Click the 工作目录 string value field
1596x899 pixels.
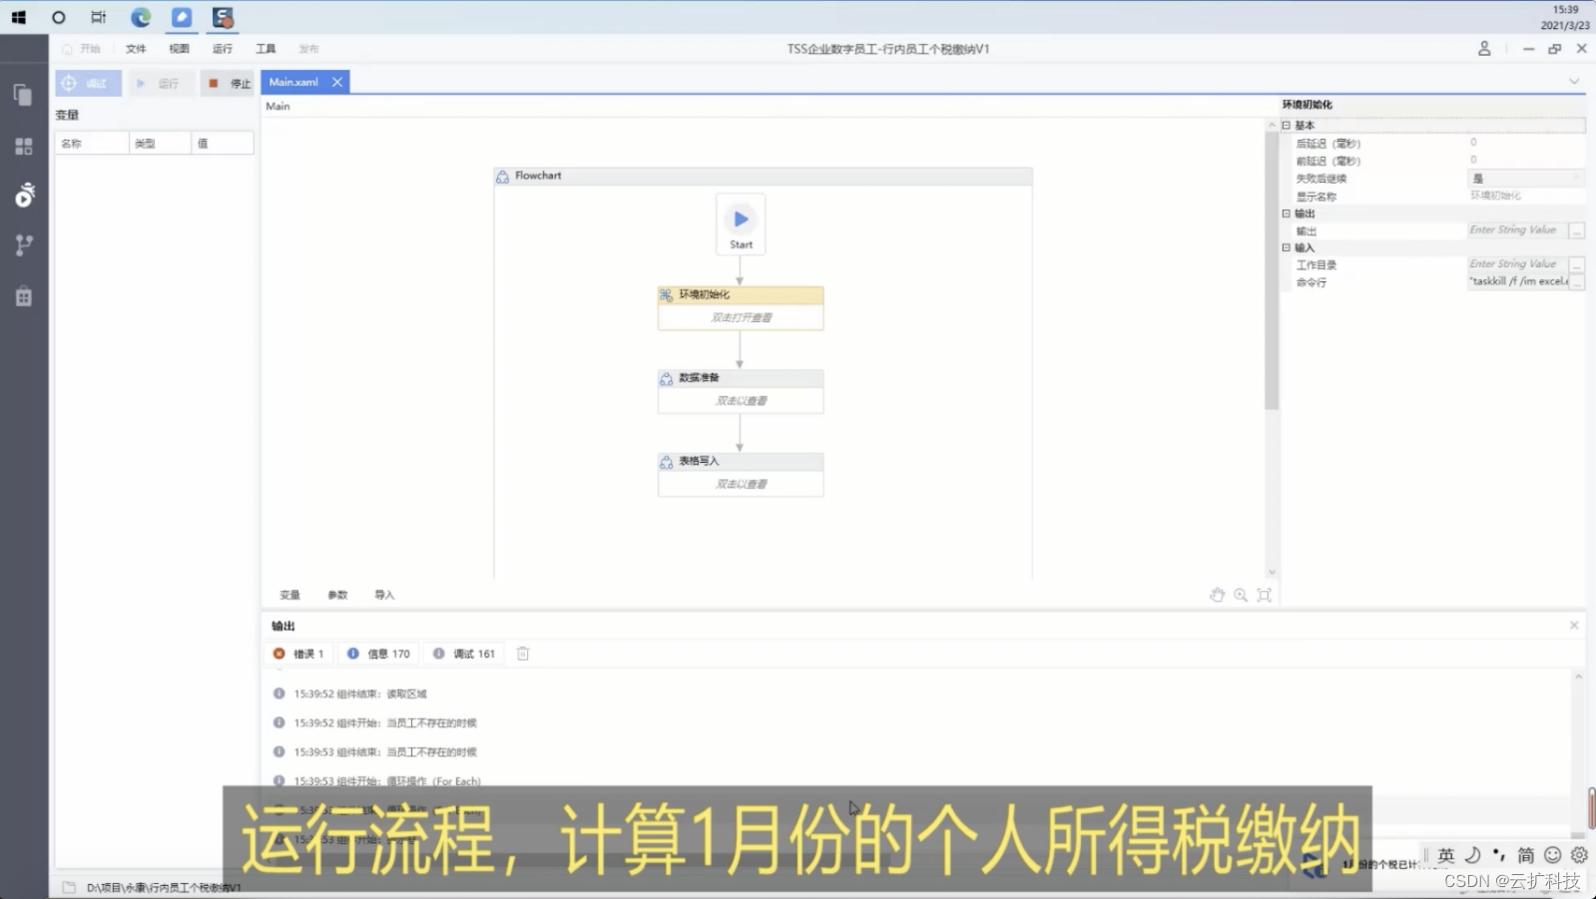1515,264
